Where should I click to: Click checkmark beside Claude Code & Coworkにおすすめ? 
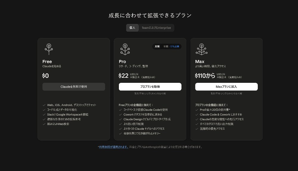tap(197, 115)
